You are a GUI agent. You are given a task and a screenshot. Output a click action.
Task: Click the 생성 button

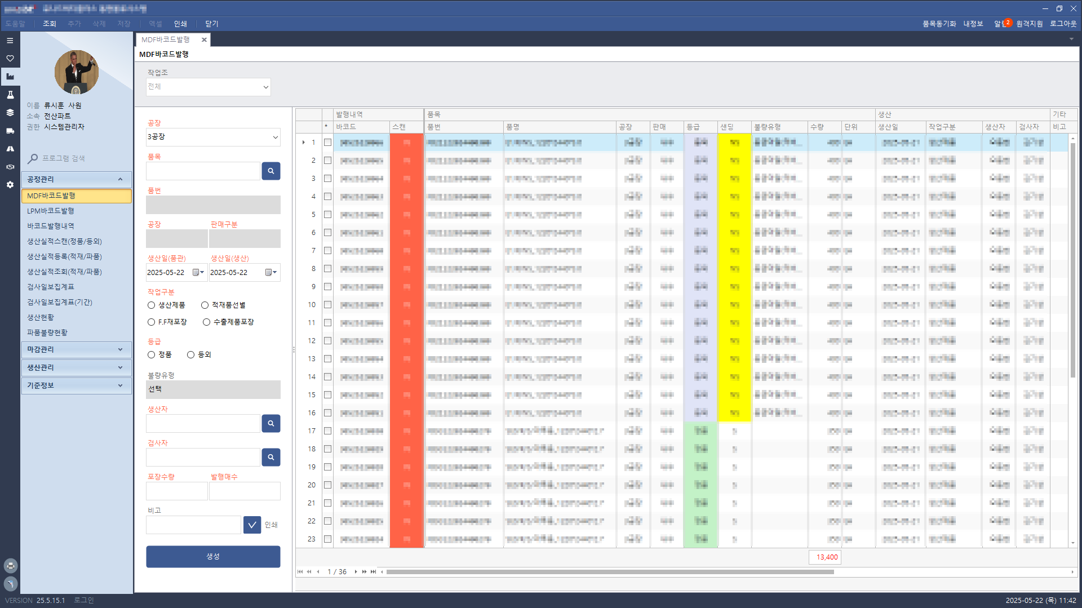click(x=213, y=556)
